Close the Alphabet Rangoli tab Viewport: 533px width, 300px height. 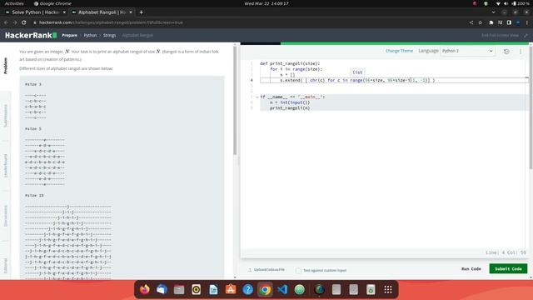(131, 12)
